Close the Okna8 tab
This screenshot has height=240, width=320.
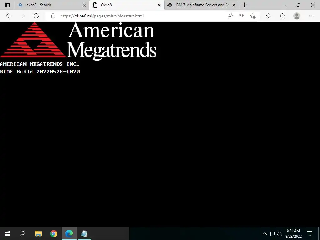tap(159, 5)
